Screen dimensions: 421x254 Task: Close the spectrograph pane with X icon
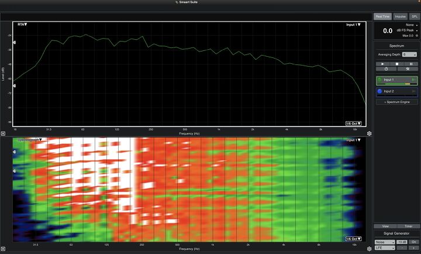(x=3, y=249)
